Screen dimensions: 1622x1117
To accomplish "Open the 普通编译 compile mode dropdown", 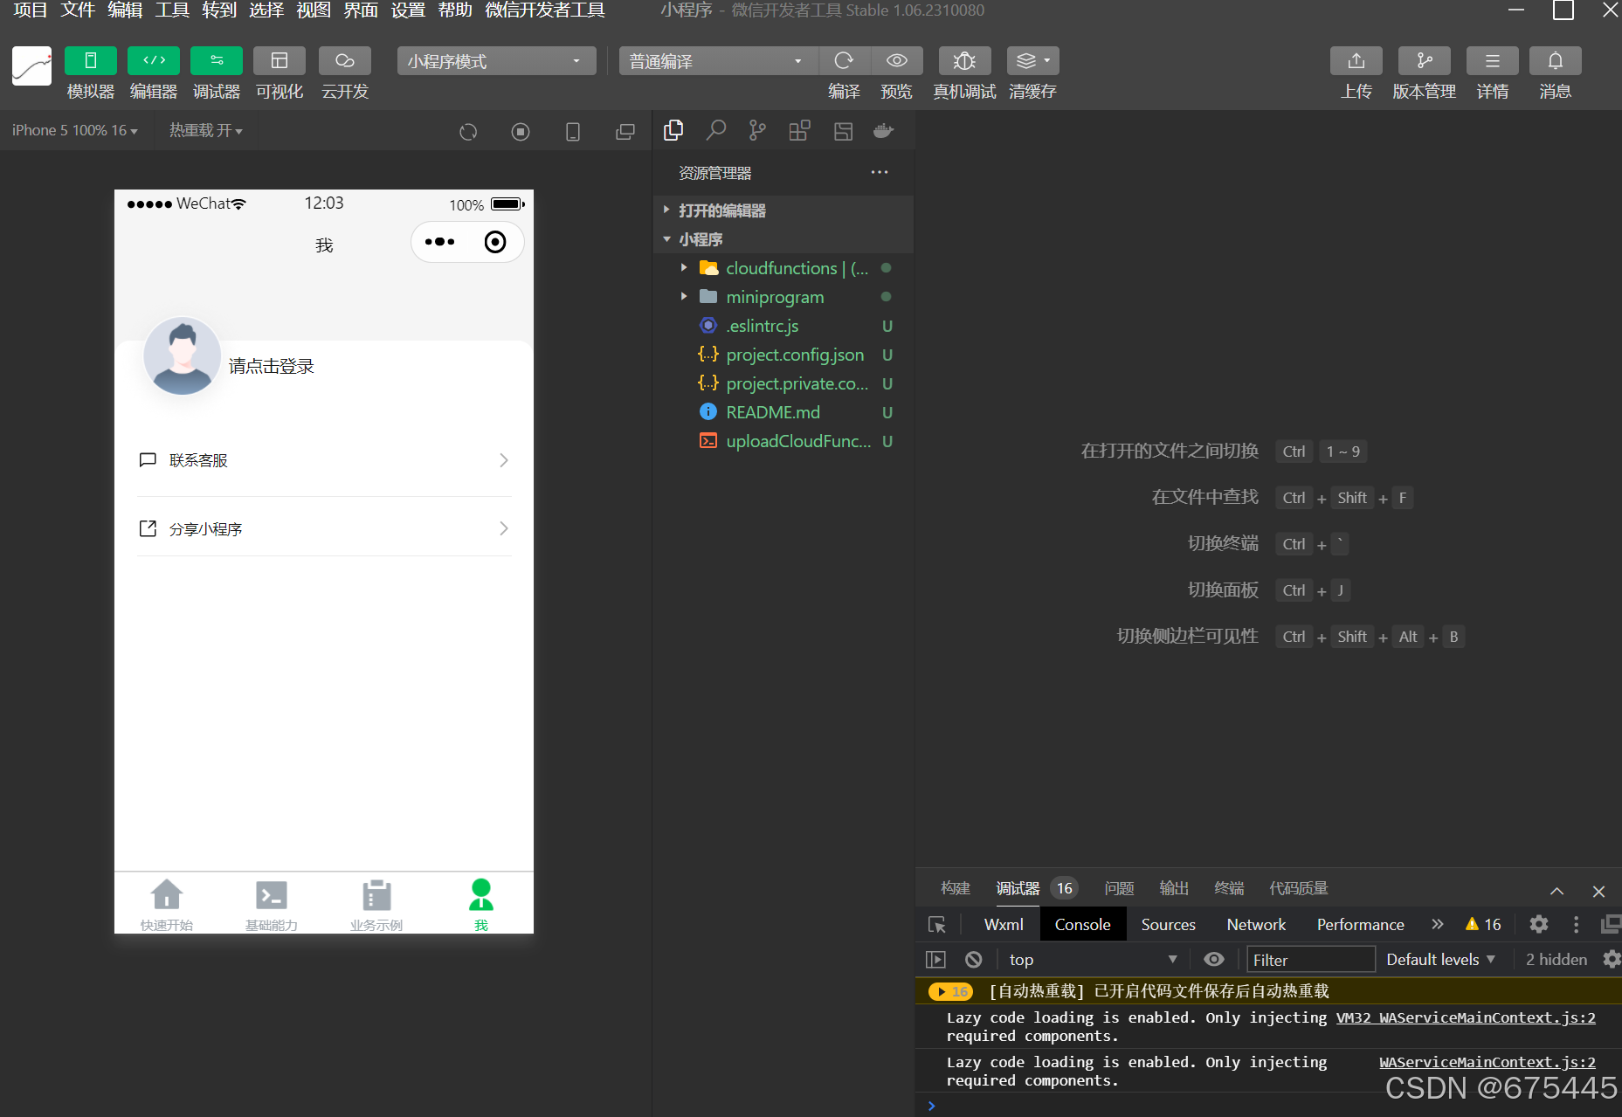I will click(718, 61).
